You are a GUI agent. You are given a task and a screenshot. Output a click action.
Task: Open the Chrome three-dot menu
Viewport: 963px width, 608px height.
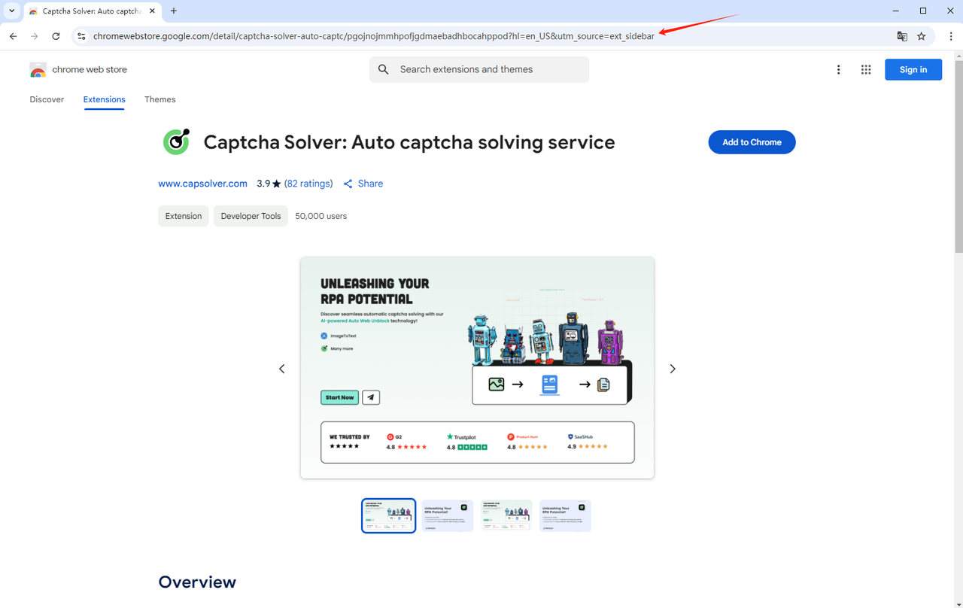click(951, 36)
